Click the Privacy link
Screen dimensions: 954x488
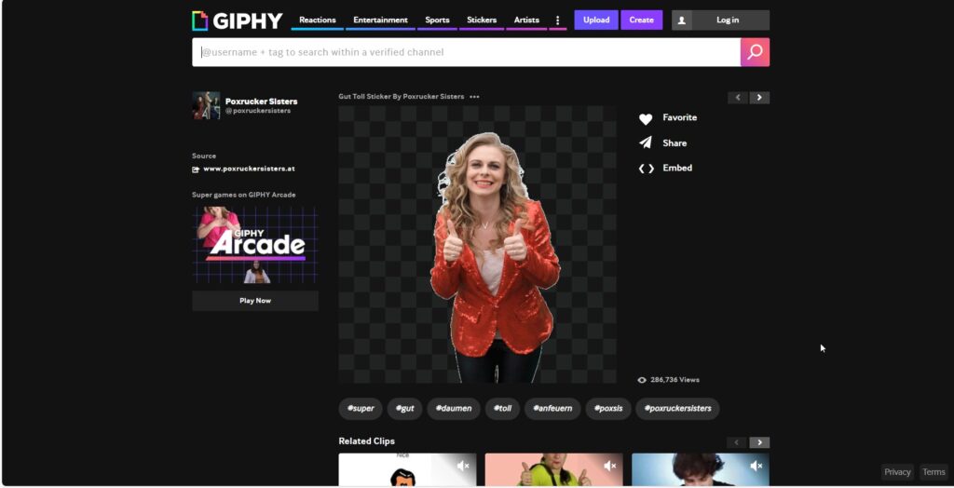pyautogui.click(x=897, y=471)
